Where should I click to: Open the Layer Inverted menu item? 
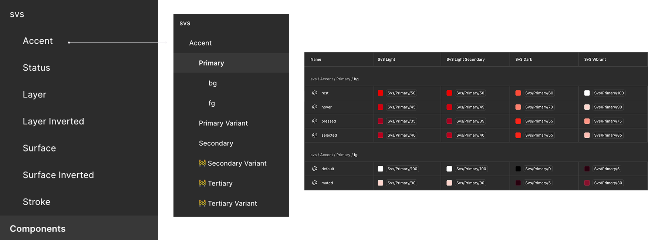coord(53,121)
